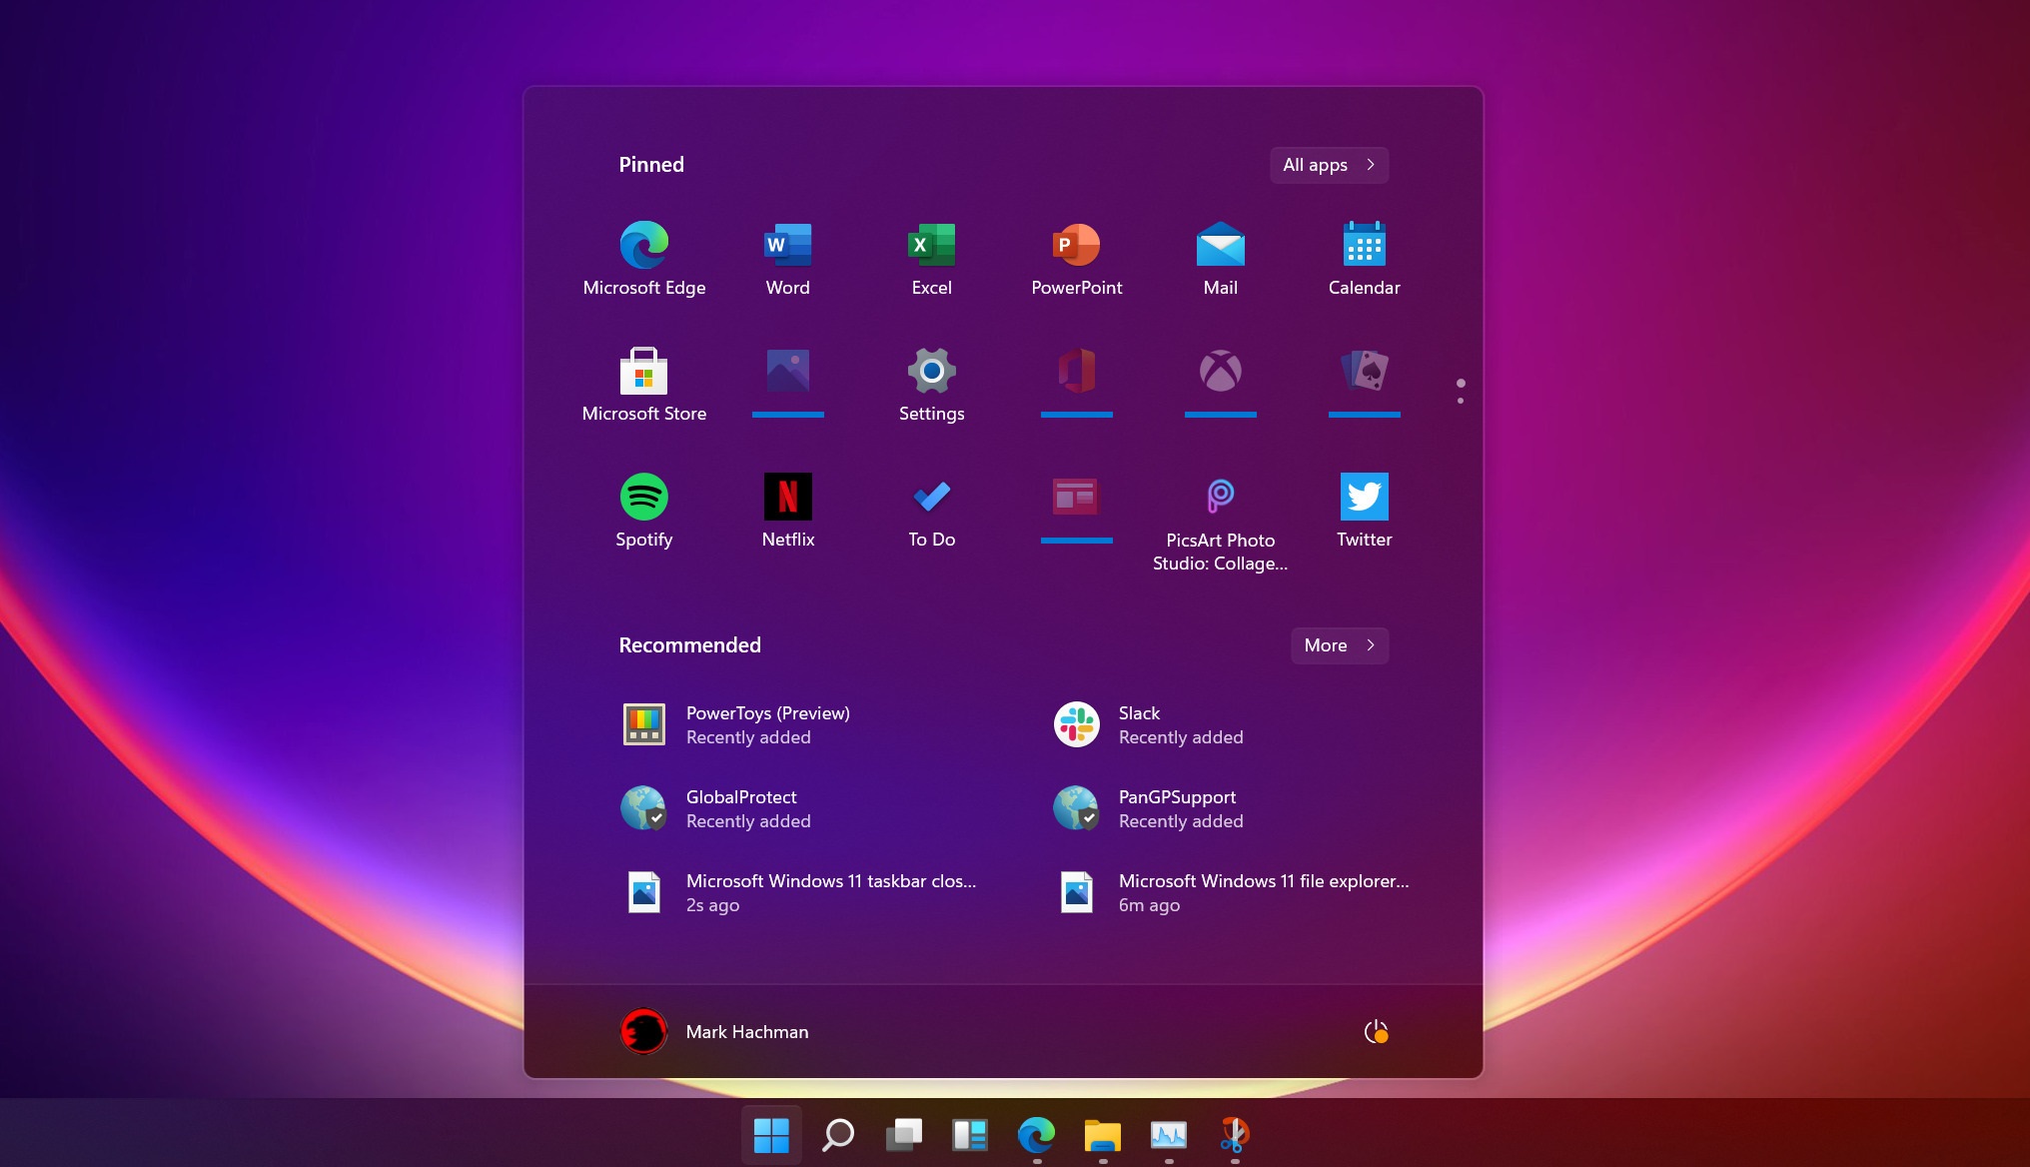2030x1167 pixels.
Task: Select Settings pinned app
Action: pyautogui.click(x=930, y=384)
